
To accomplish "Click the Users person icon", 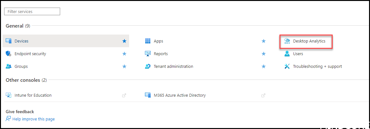I will click(287, 54).
